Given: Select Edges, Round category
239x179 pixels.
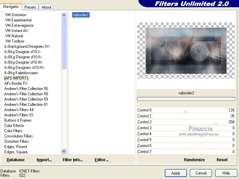Looking at the screenshot, I should click(15, 146).
